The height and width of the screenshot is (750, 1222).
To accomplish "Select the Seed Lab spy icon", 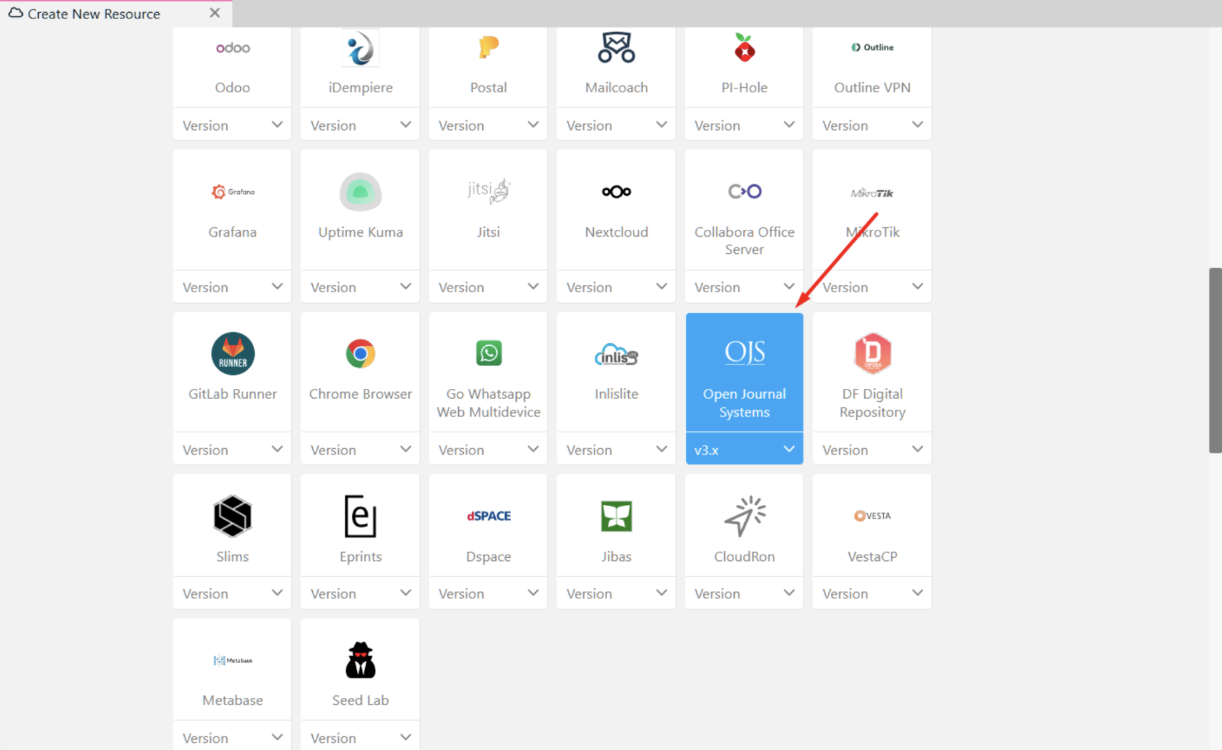I will 361,660.
